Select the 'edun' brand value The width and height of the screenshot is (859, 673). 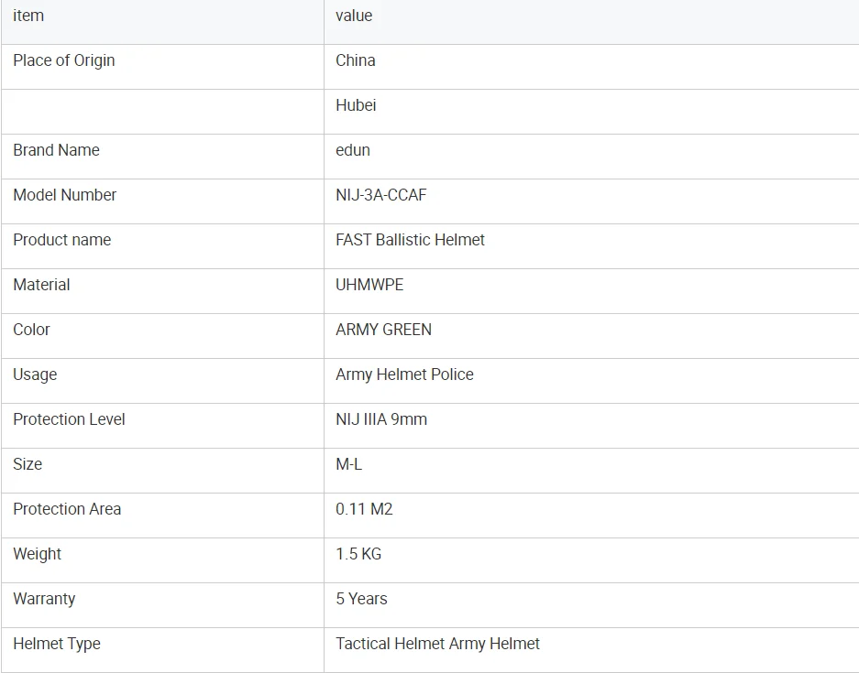pyautogui.click(x=353, y=150)
